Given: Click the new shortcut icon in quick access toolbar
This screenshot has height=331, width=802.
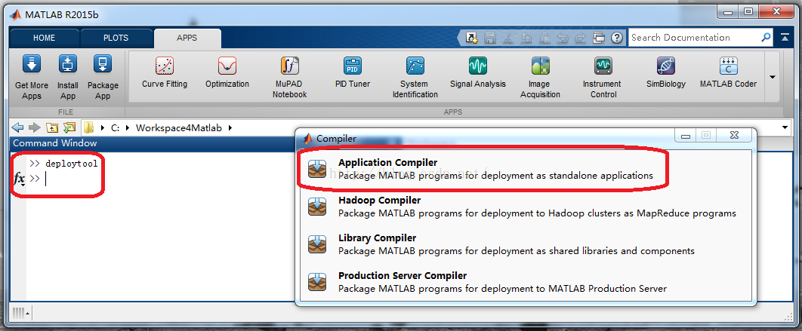Looking at the screenshot, I should pyautogui.click(x=471, y=38).
